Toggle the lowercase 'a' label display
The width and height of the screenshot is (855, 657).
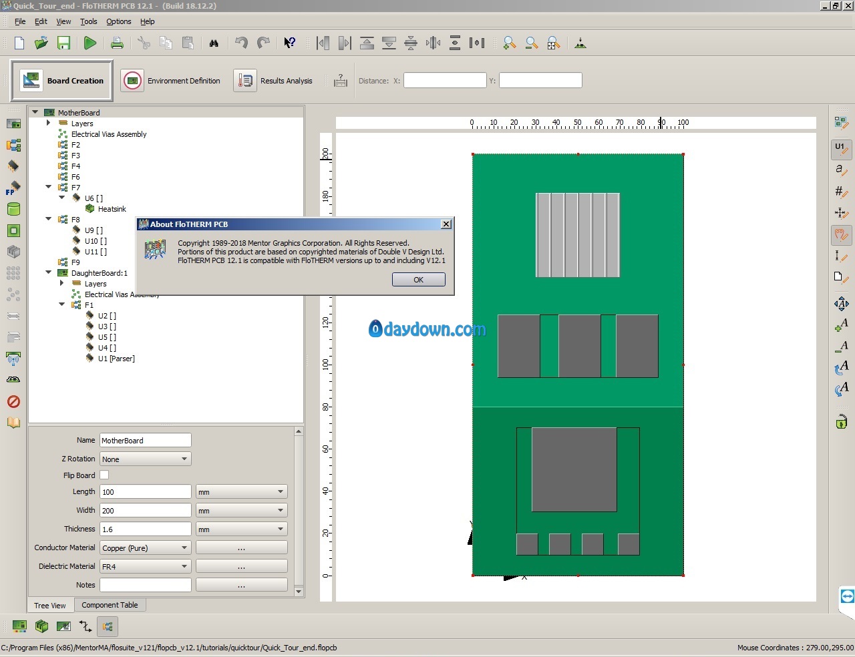pos(841,170)
